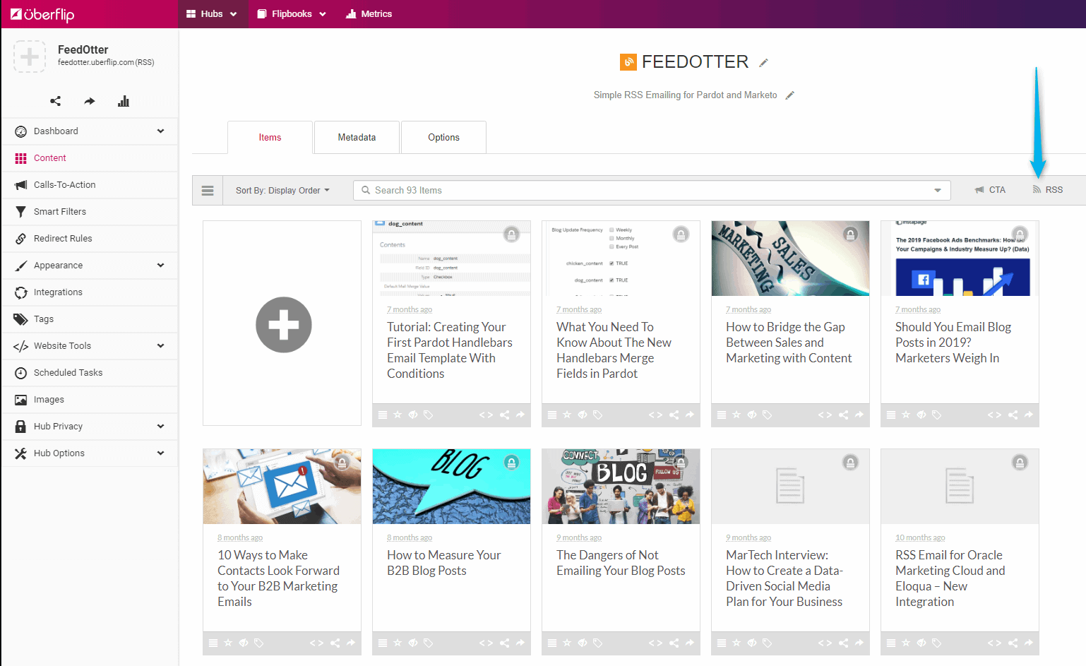This screenshot has height=666, width=1086.
Task: Switch to the Items tab
Action: (270, 138)
